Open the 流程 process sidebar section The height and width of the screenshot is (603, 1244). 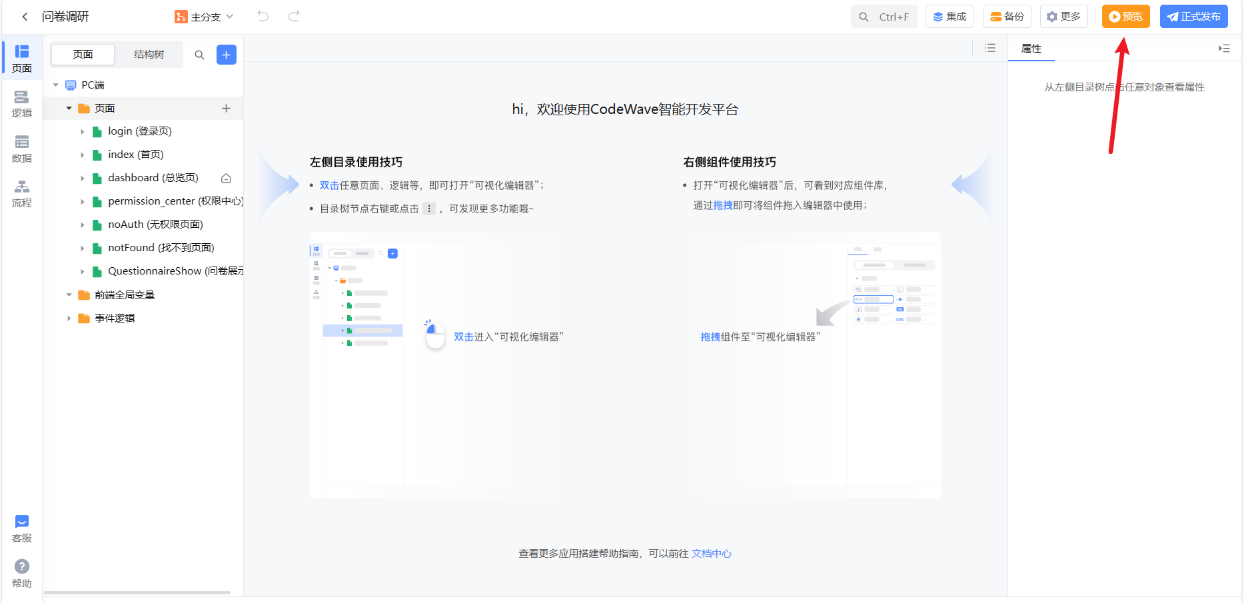click(x=22, y=194)
